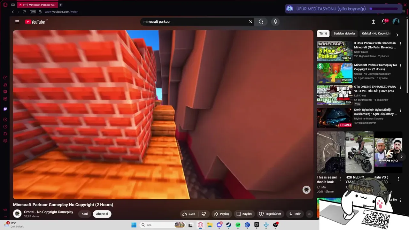Viewport: 409px width, 230px height.
Task: Click the Windows taskbar search box
Action: [163, 225]
